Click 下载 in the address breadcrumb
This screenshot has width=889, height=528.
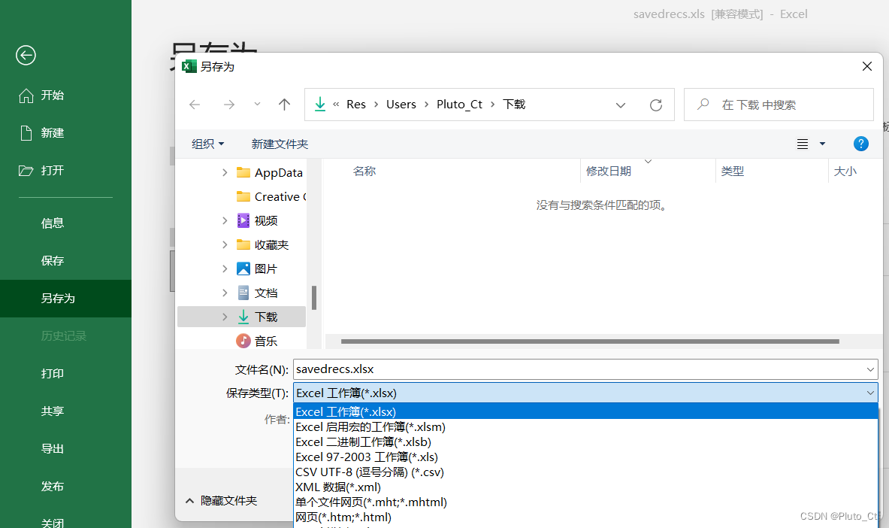[514, 105]
